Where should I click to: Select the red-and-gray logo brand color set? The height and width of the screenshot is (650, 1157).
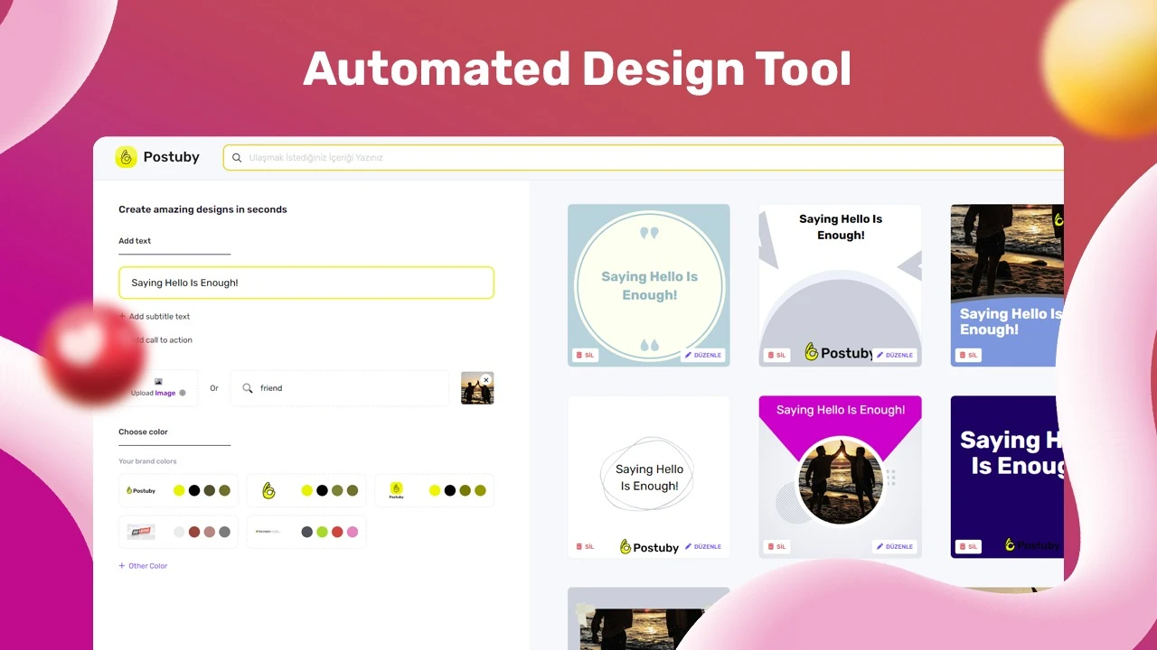tap(178, 532)
